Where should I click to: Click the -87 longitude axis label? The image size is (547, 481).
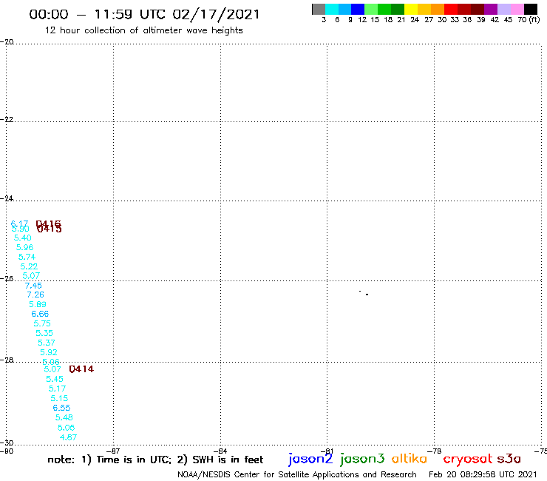(x=113, y=451)
